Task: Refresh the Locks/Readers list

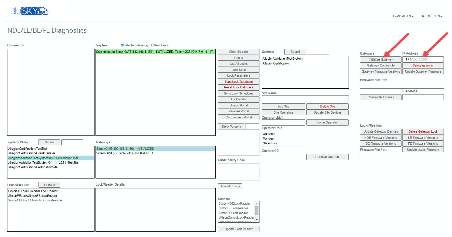Action: [x=50, y=185]
